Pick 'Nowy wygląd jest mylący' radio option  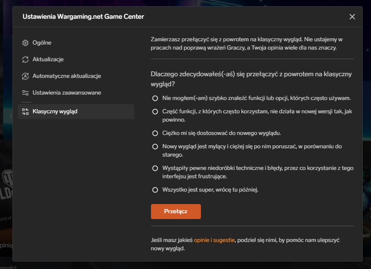(x=155, y=147)
